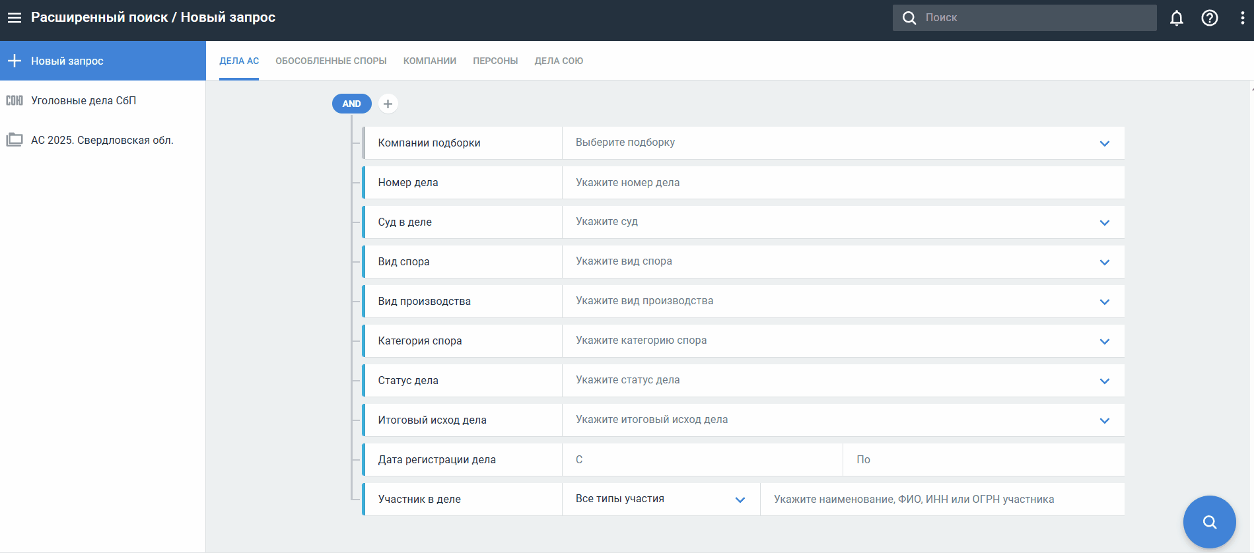Open saved folder АС 2025. Свердловская обл.

(102, 140)
